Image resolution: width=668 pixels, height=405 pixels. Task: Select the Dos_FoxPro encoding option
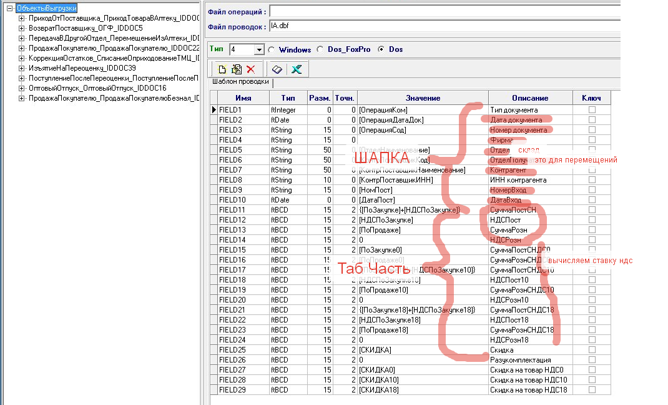click(x=320, y=49)
